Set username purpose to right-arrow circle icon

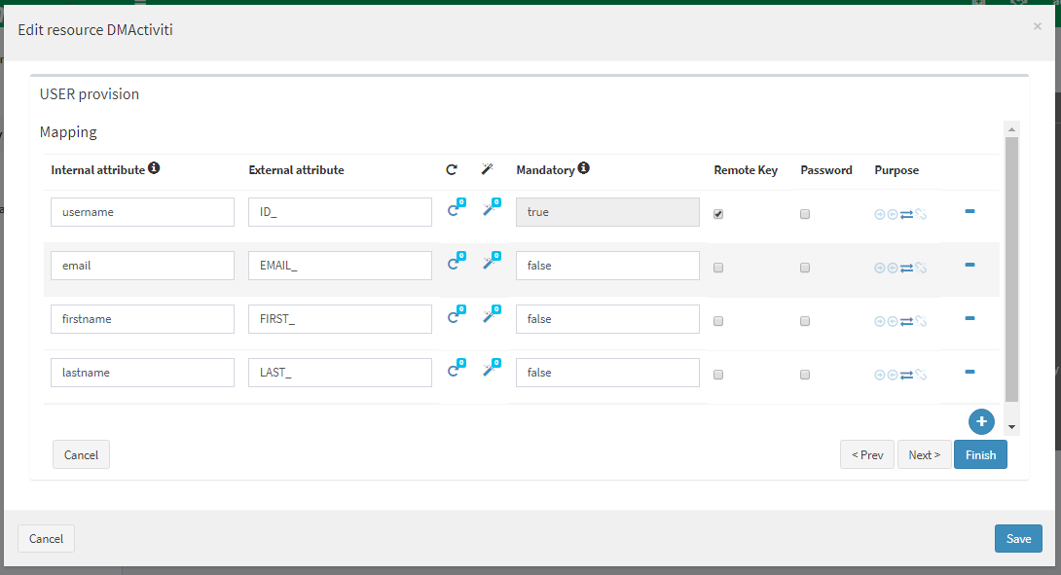pos(880,214)
